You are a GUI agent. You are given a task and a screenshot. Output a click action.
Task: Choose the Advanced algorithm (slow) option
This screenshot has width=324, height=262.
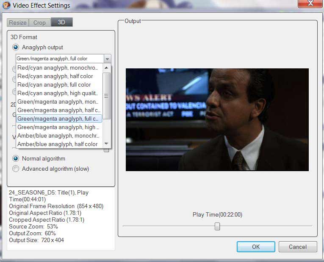pos(16,169)
